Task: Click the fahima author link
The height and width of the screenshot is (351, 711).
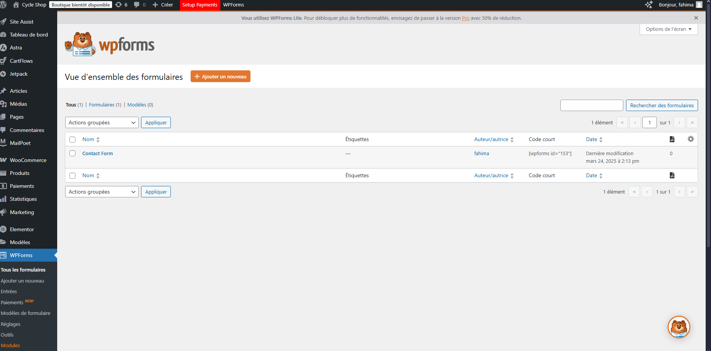Action: coord(481,153)
